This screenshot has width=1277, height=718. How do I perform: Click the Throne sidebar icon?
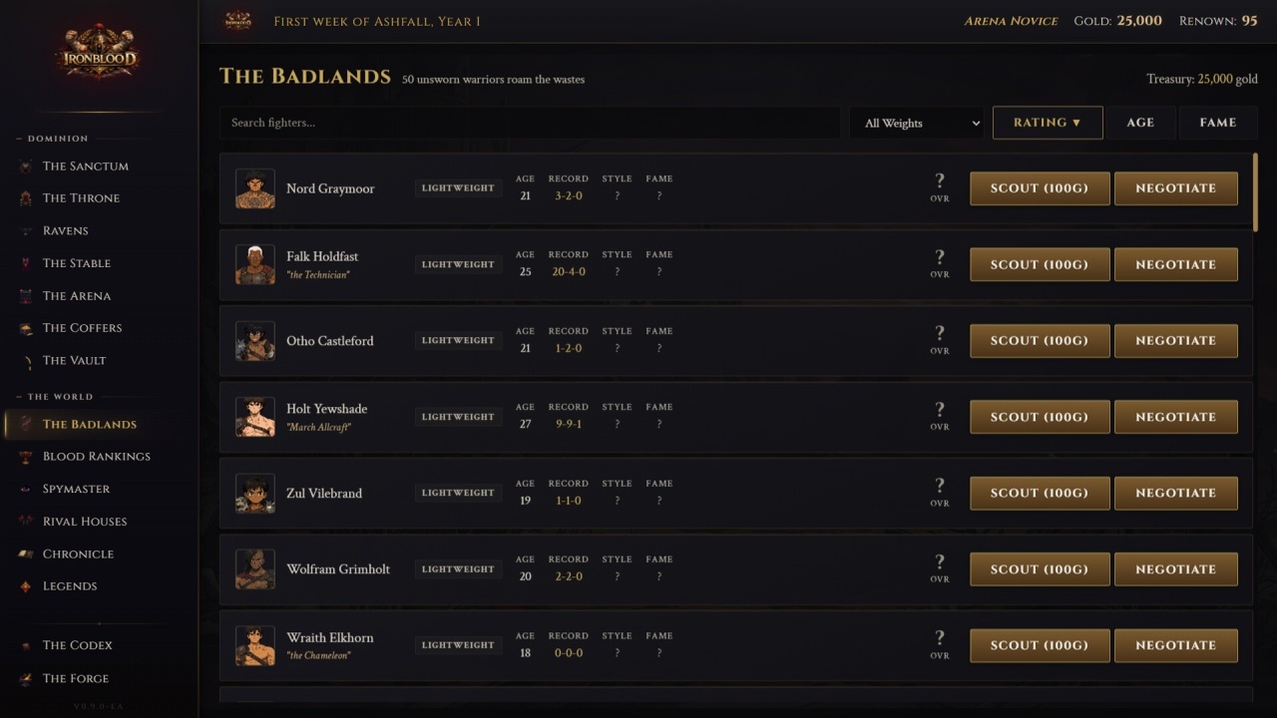26,198
